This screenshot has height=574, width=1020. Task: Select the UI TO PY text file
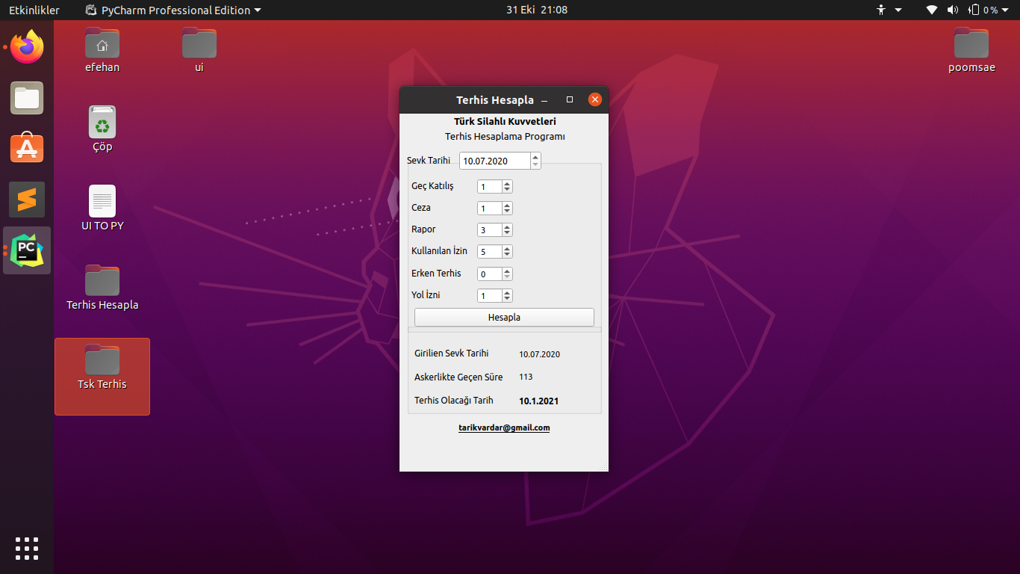[102, 209]
